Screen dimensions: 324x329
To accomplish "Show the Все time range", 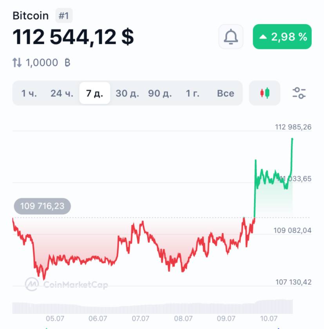I will 225,93.
